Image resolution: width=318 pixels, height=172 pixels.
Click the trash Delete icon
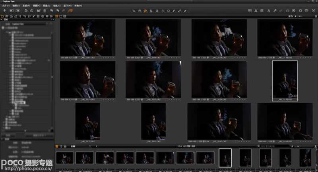(45, 11)
